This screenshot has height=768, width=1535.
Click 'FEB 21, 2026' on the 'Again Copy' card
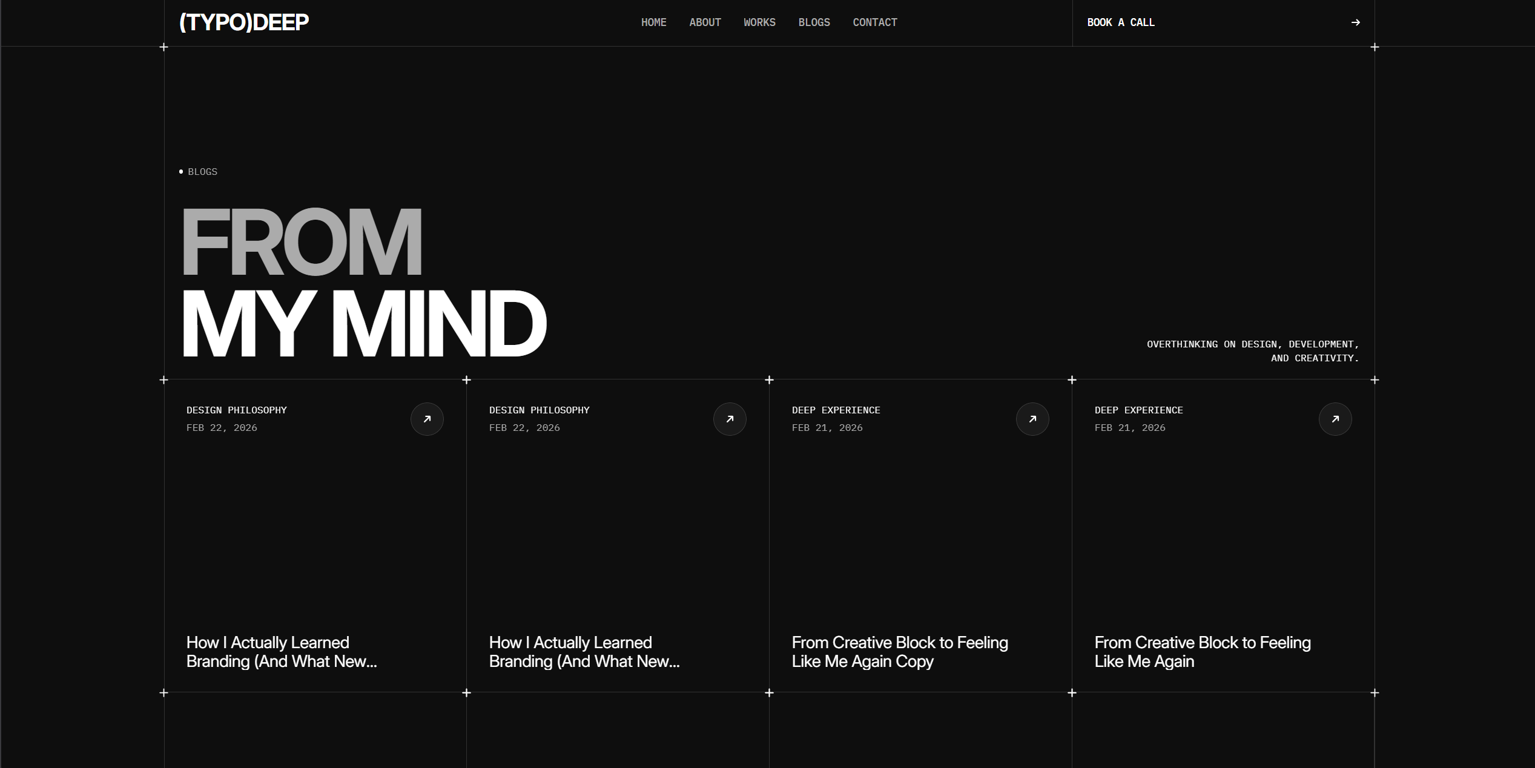click(x=827, y=428)
